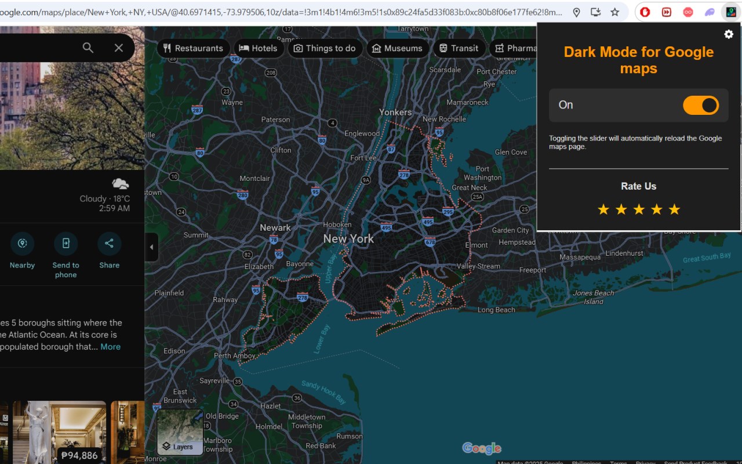
Task: Select Perth Amboy on the map
Action: click(x=235, y=356)
